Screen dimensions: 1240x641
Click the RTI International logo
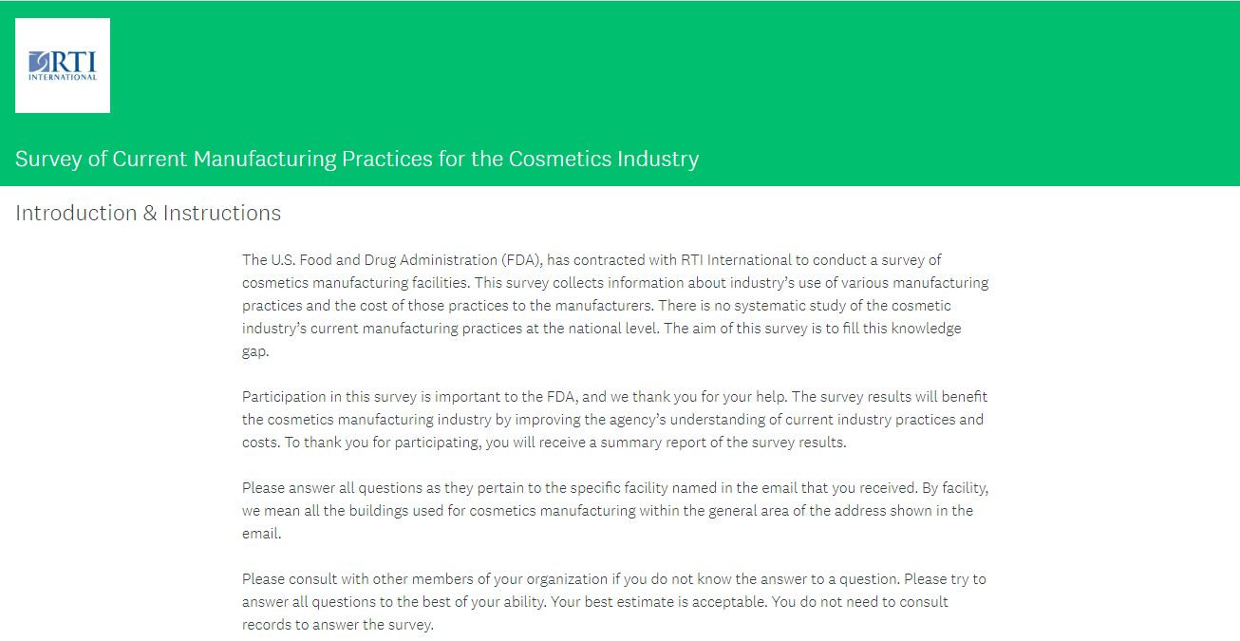(x=63, y=66)
